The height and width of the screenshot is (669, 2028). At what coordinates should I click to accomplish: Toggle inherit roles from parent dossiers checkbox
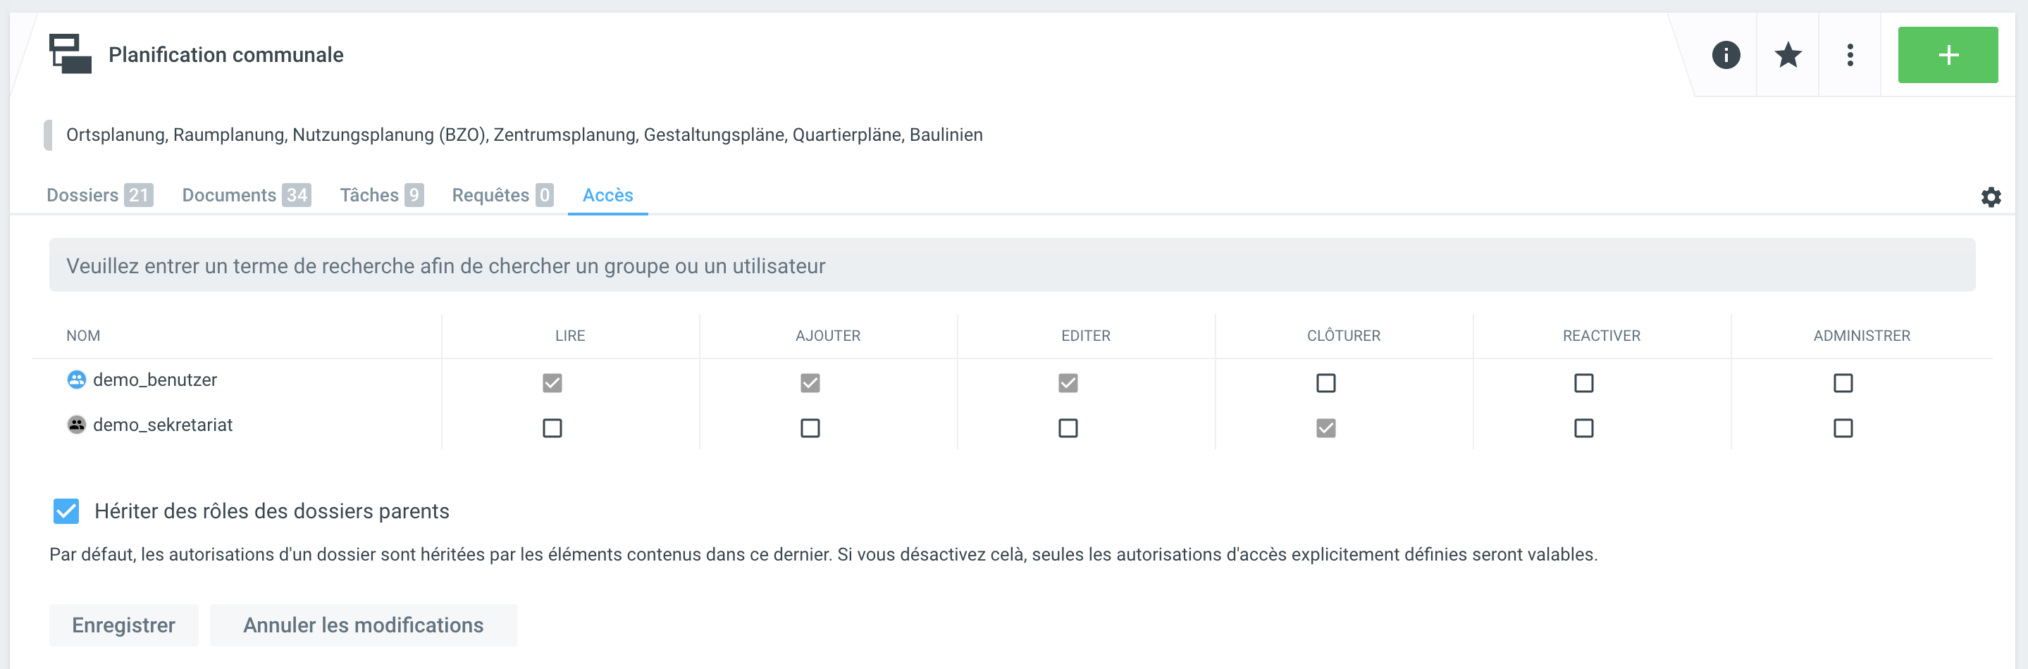pyautogui.click(x=66, y=511)
